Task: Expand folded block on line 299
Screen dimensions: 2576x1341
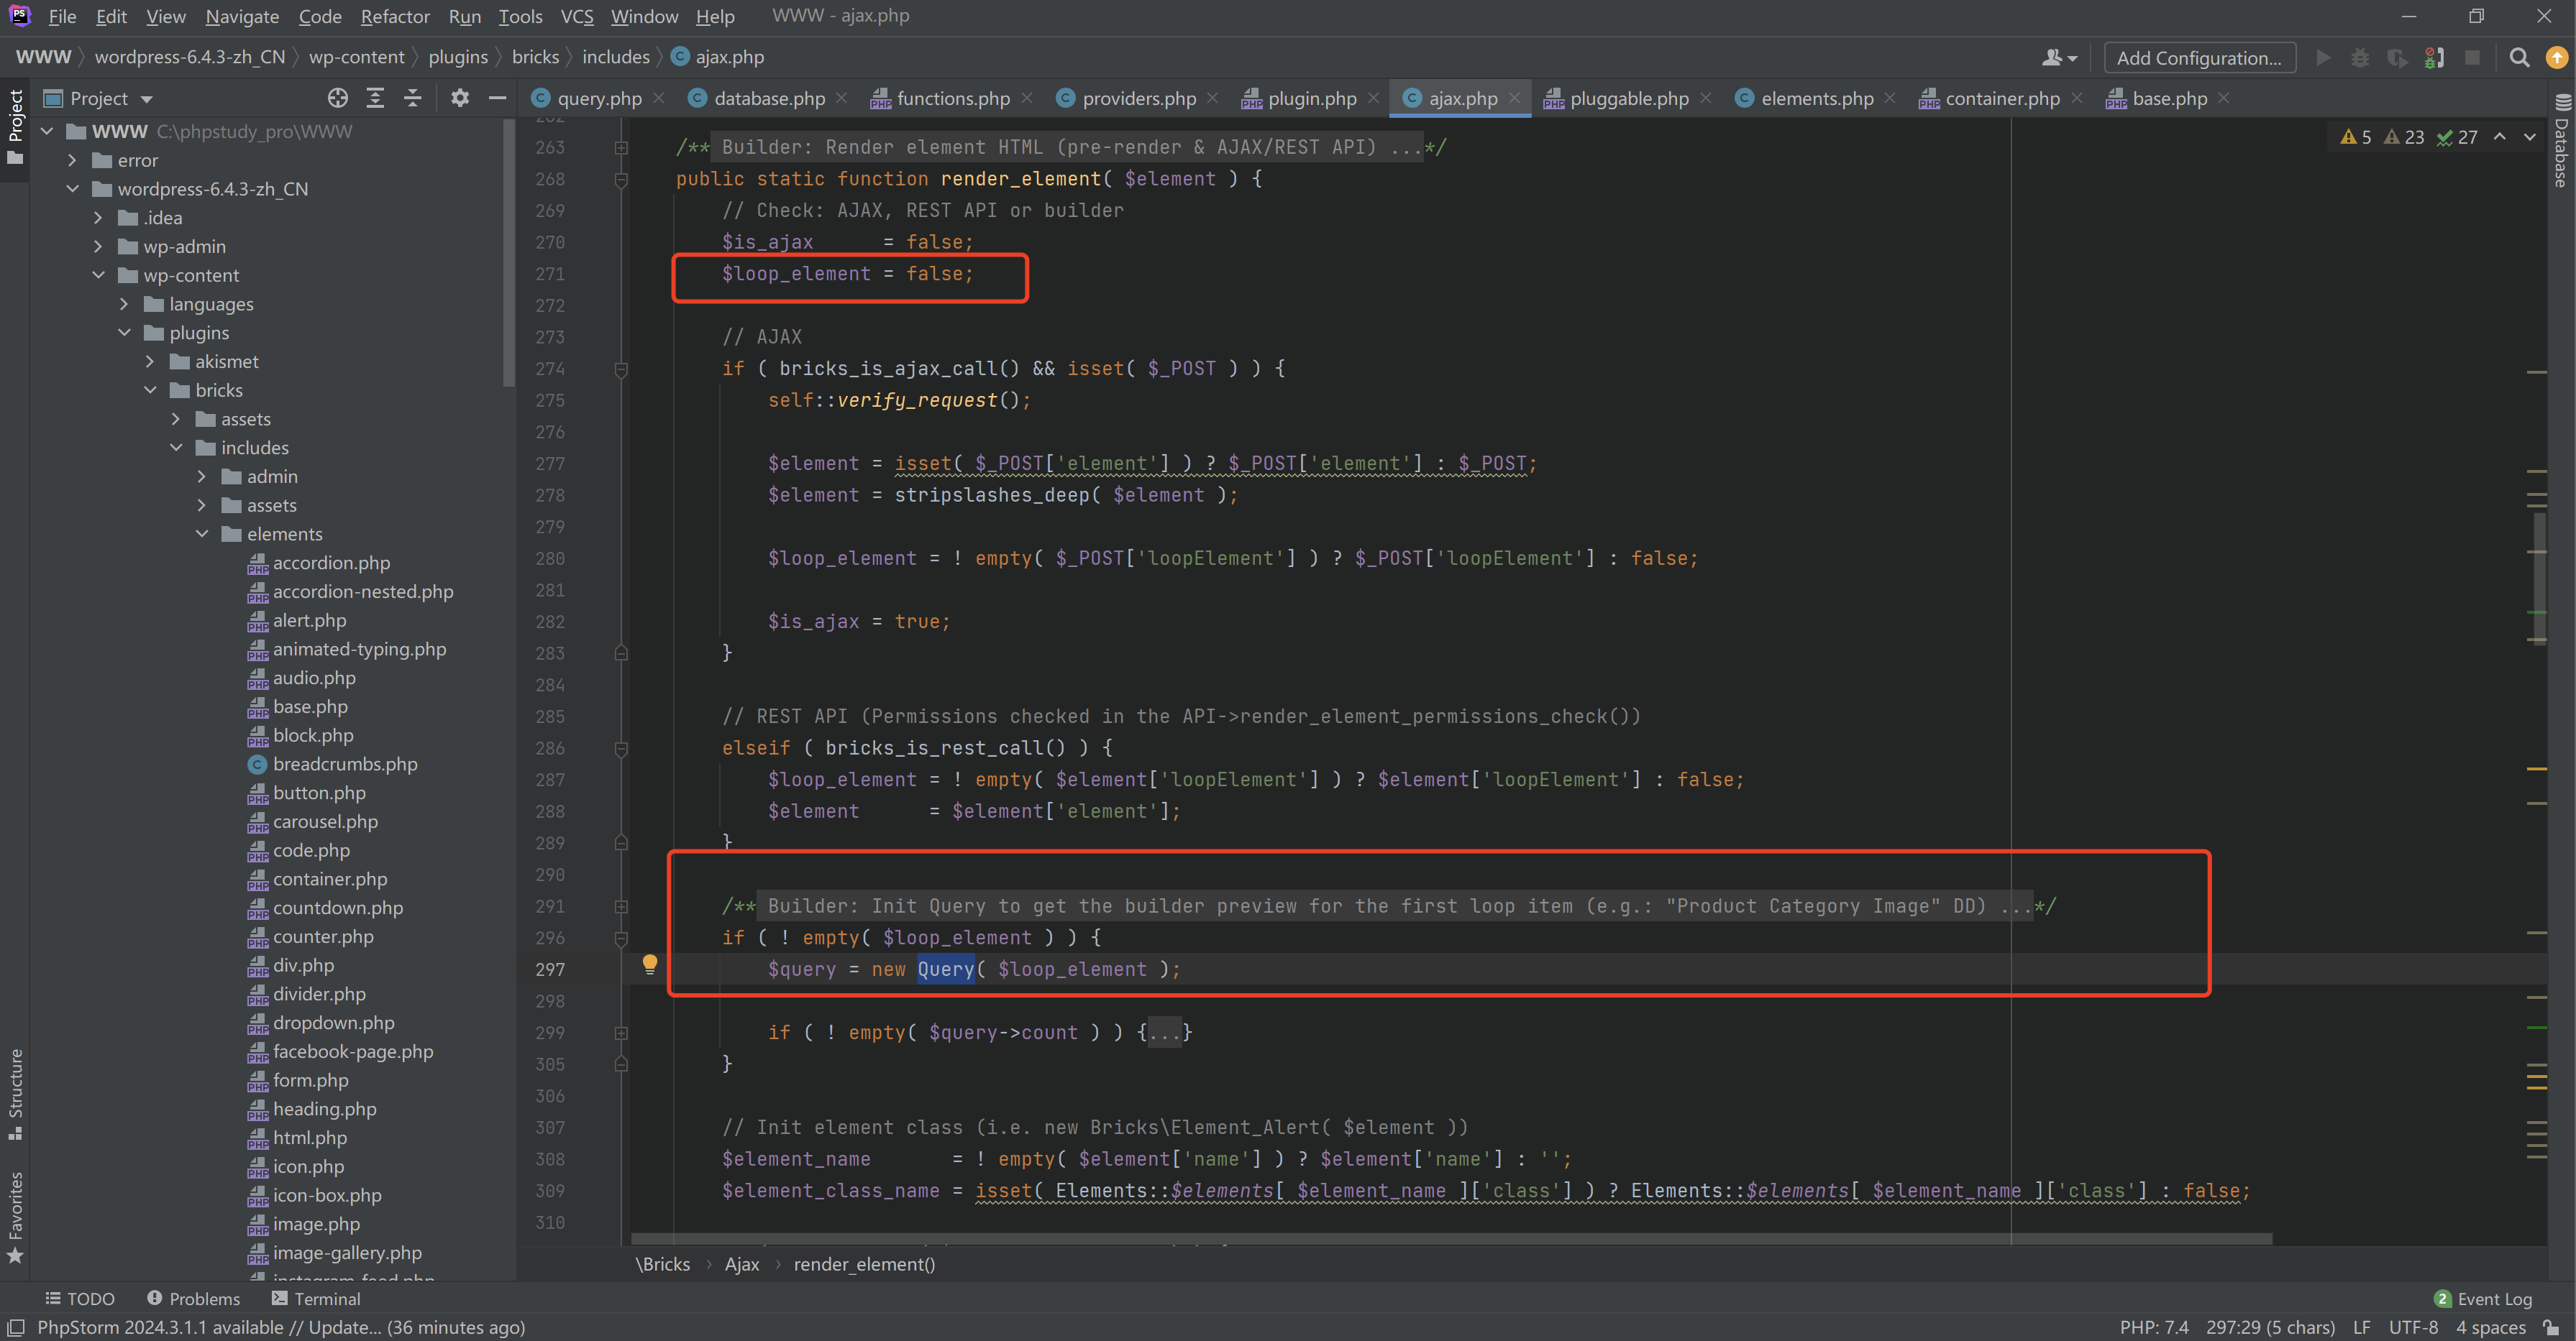Action: [x=621, y=1032]
